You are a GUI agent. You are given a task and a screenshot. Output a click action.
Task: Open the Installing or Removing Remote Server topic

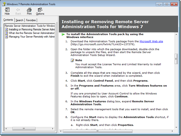31,29
